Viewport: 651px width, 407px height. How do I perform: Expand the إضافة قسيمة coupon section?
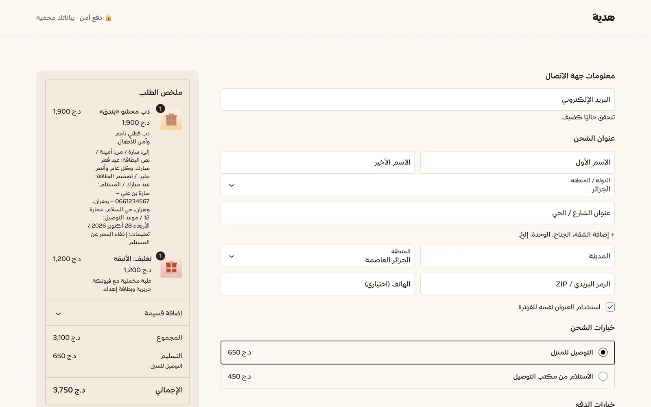coord(118,313)
